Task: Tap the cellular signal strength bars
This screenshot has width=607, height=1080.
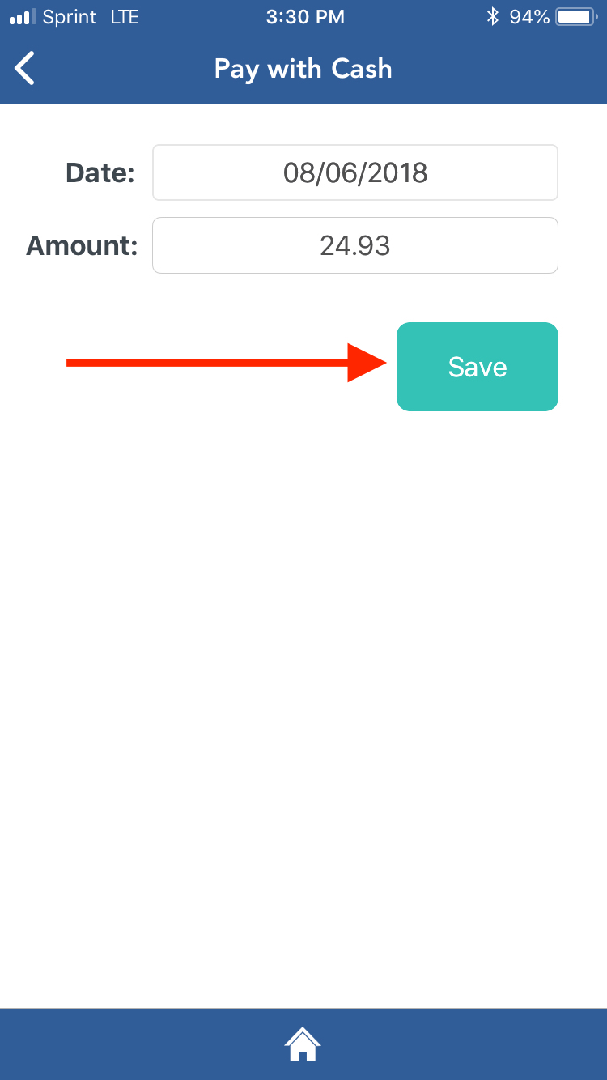Action: click(23, 17)
